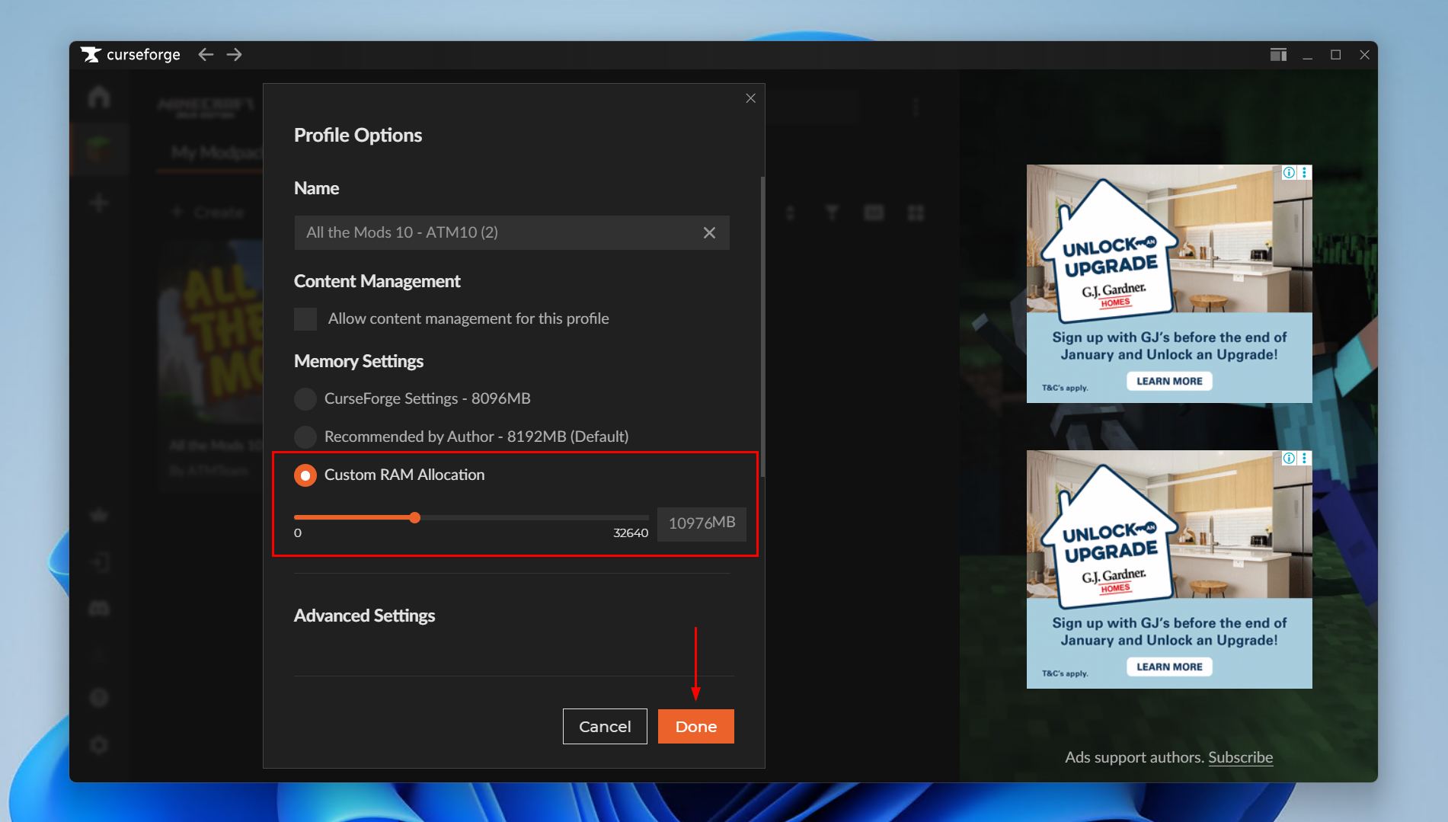Image resolution: width=1448 pixels, height=822 pixels.
Task: Open the bottom ad options dots
Action: tap(1305, 458)
